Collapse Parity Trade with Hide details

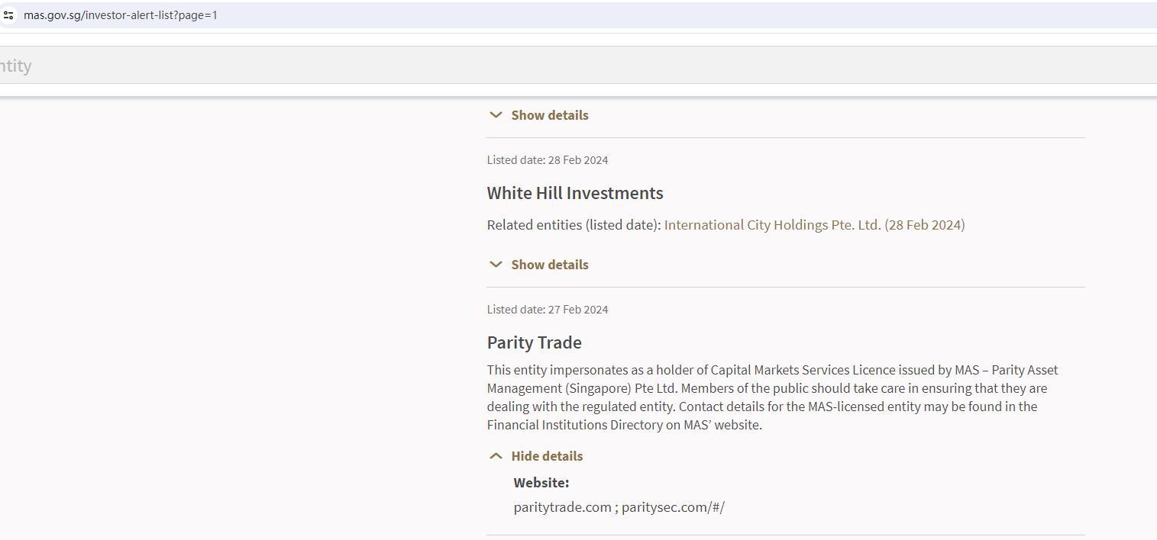pos(547,456)
